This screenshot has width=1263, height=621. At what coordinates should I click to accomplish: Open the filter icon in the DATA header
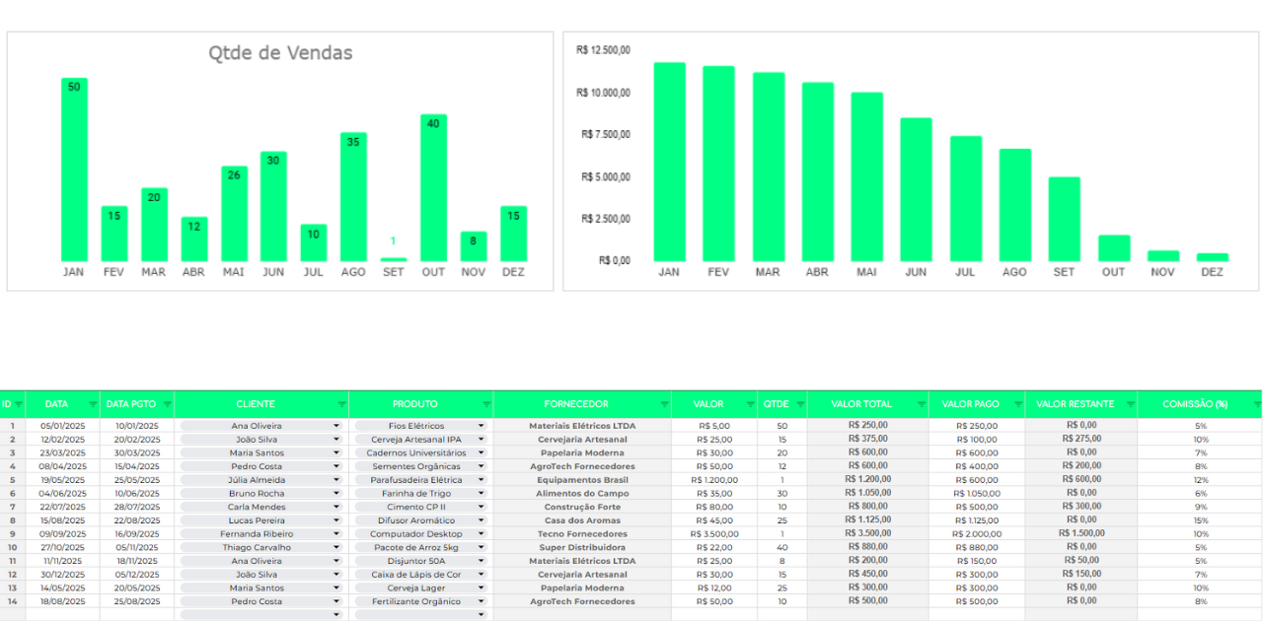point(93,404)
